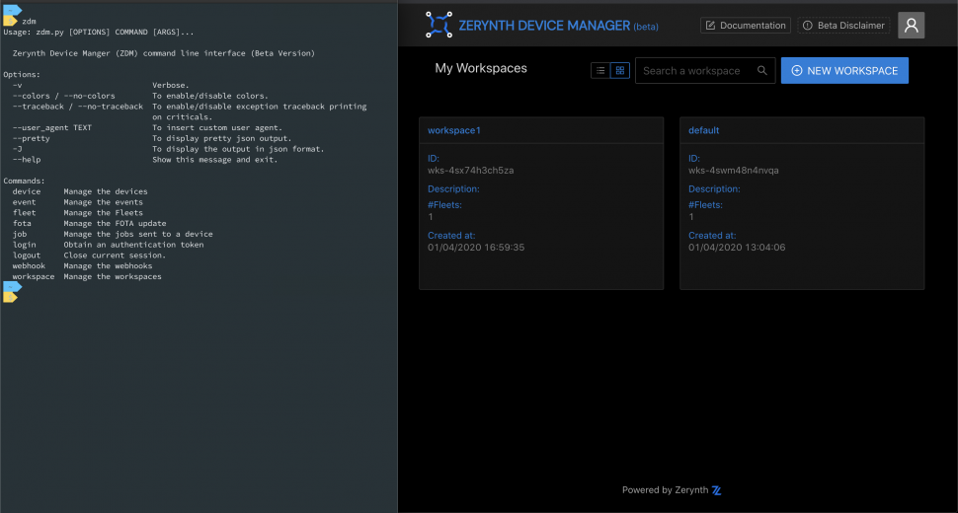
Task: Click the 'device' command in terminal
Action: click(27, 191)
